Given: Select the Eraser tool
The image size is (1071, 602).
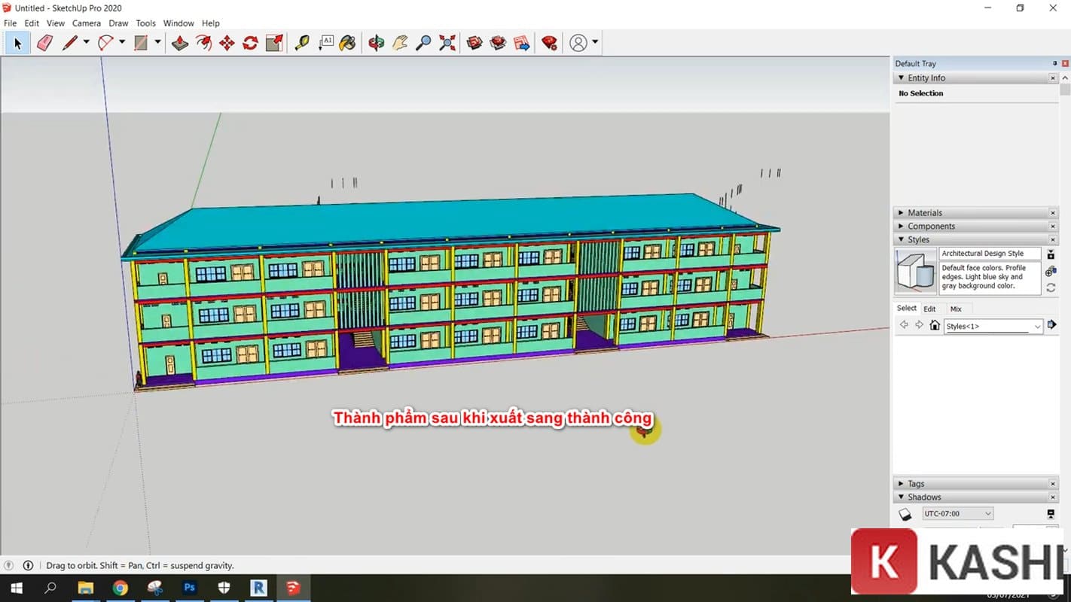Looking at the screenshot, I should point(44,44).
